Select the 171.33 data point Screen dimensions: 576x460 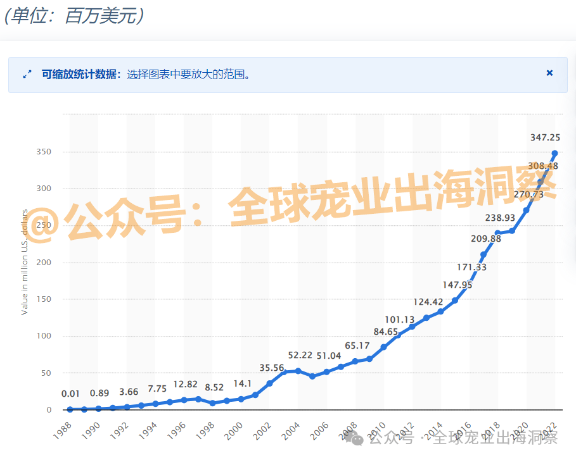468,283
